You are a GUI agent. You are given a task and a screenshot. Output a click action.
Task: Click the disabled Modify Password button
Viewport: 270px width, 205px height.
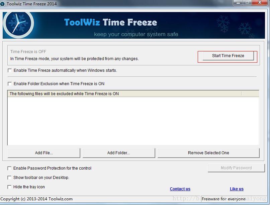[236, 168]
